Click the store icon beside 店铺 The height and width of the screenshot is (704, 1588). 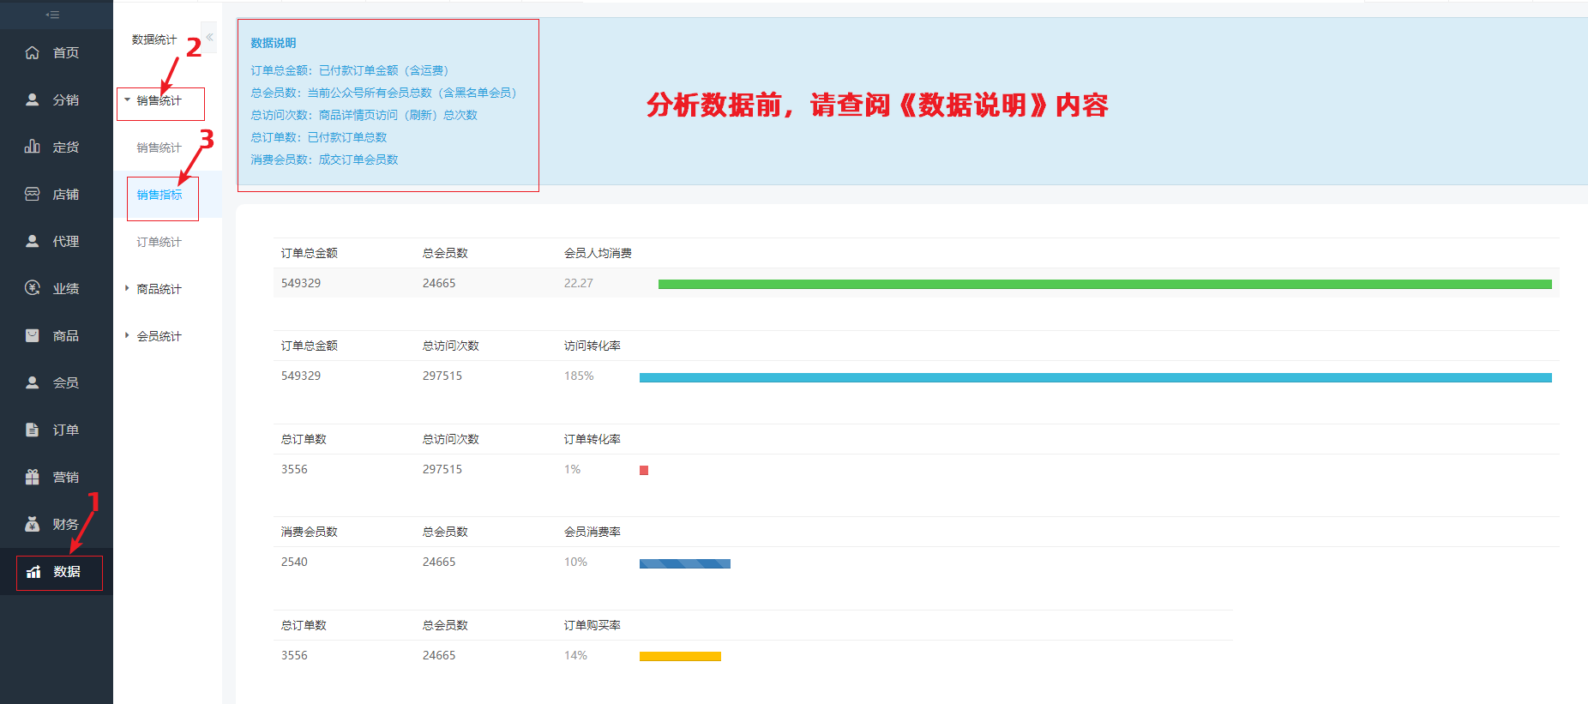(32, 194)
